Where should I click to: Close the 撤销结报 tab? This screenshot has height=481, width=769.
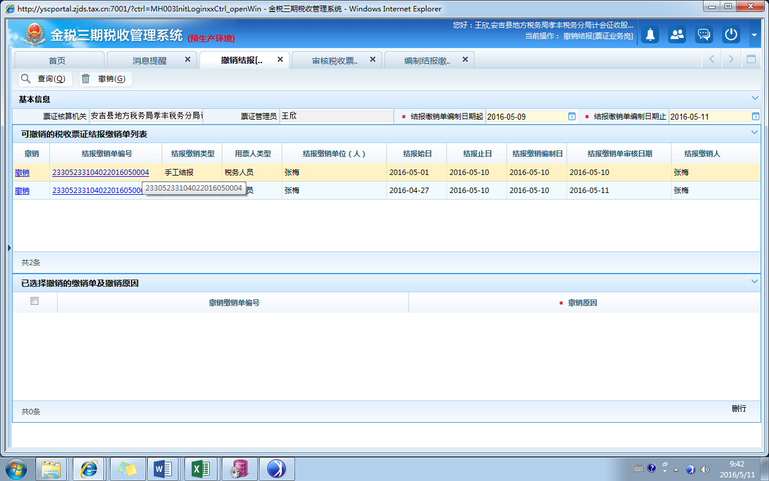coord(280,60)
